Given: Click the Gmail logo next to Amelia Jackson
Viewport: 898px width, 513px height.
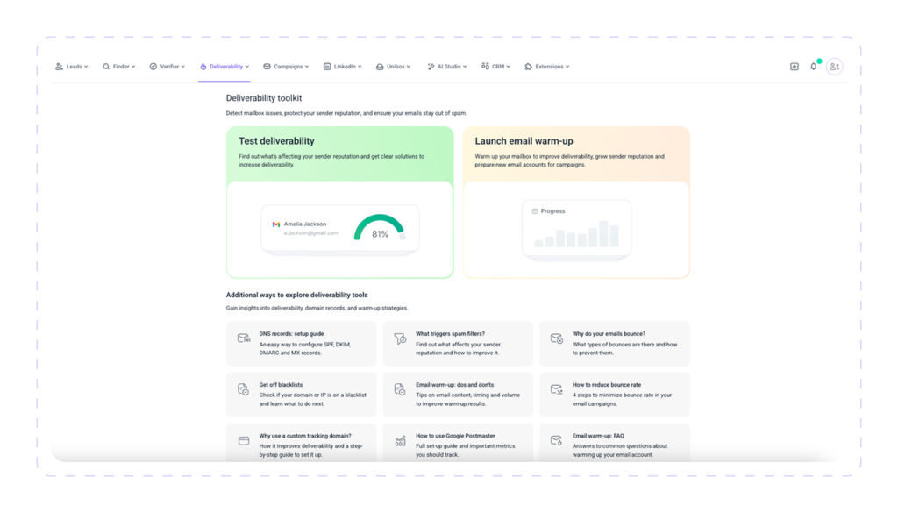Looking at the screenshot, I should 276,224.
